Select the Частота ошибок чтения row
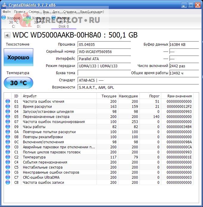 click(x=99, y=101)
